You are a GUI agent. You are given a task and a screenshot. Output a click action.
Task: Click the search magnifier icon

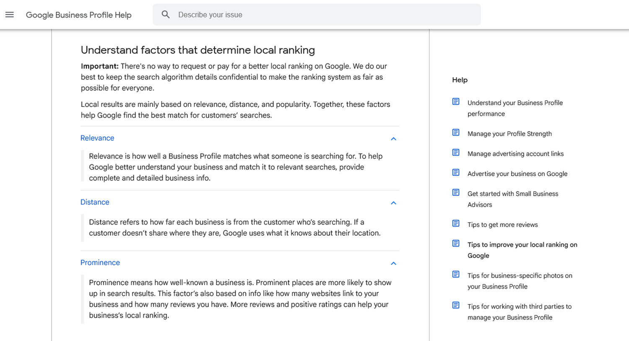pyautogui.click(x=166, y=15)
